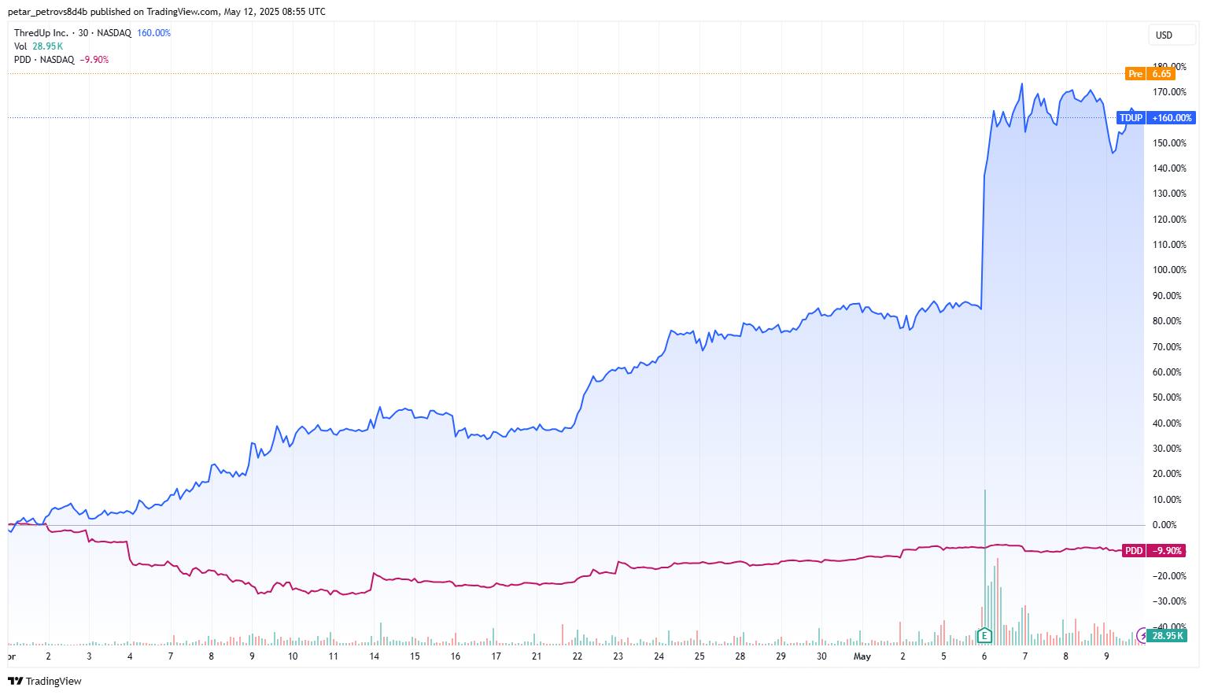Click the date 5 on the time axis
1207x695 pixels.
pos(943,656)
